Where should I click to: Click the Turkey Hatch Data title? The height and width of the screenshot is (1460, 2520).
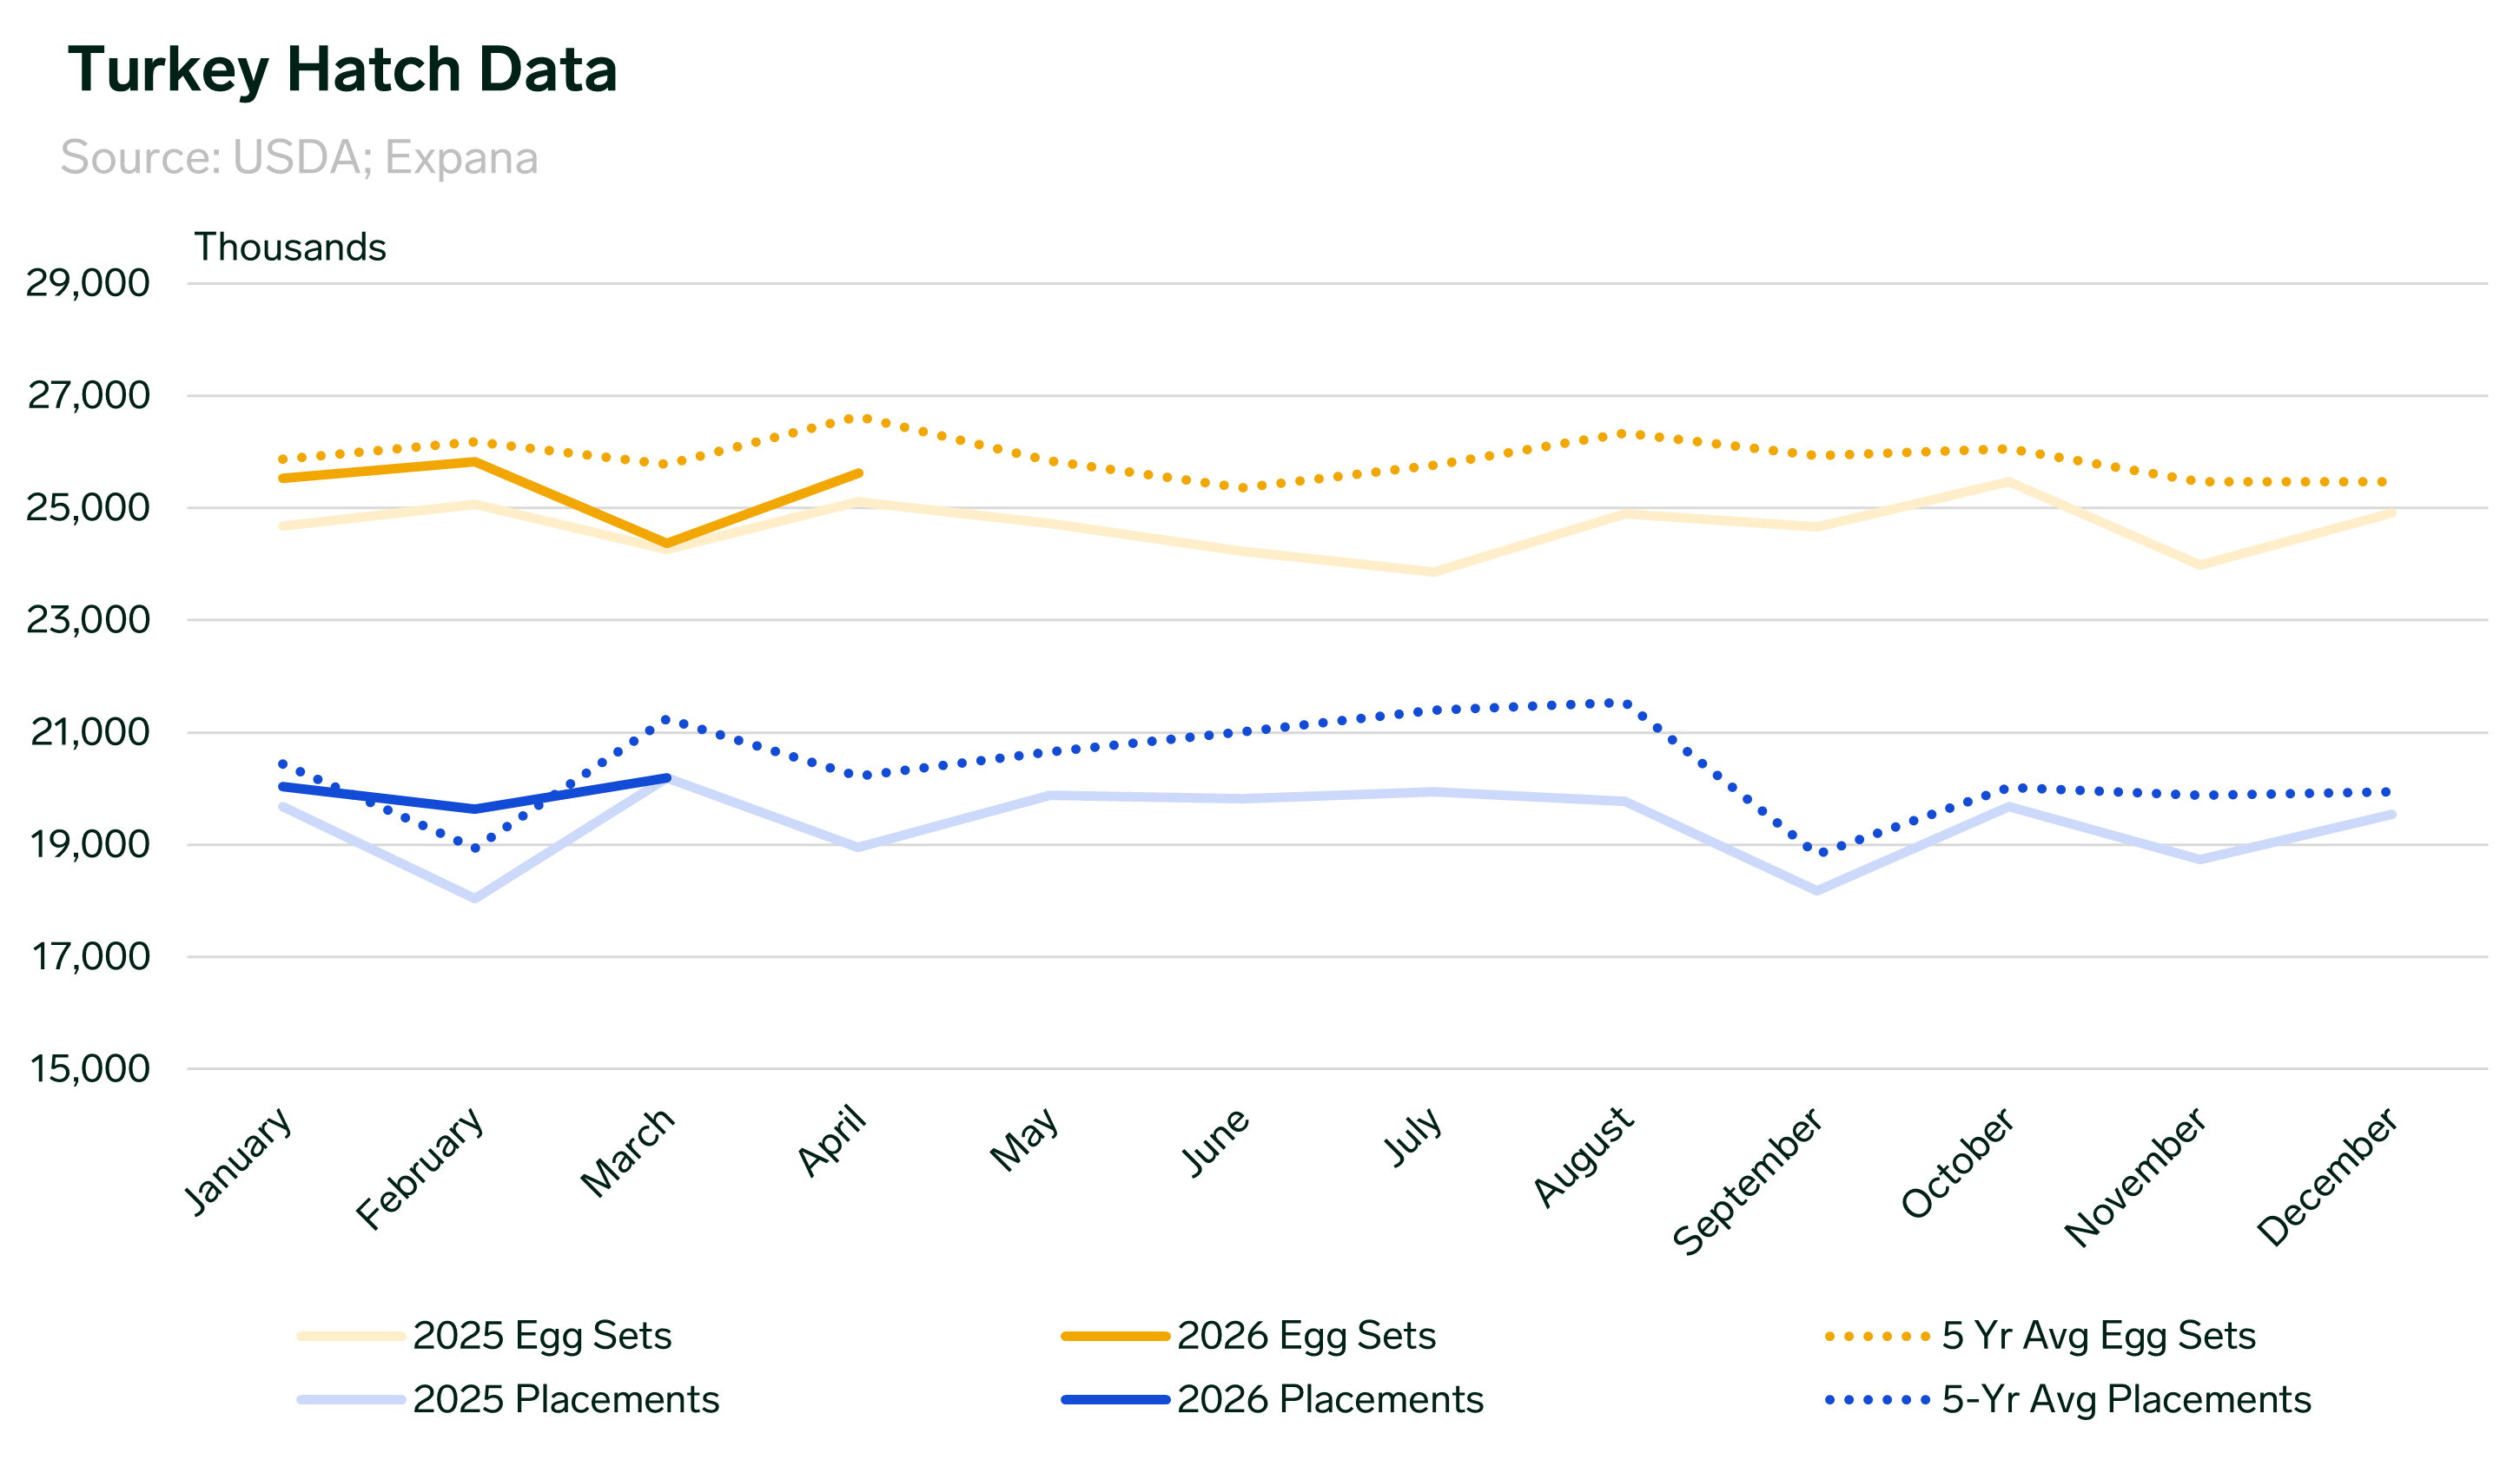click(342, 70)
